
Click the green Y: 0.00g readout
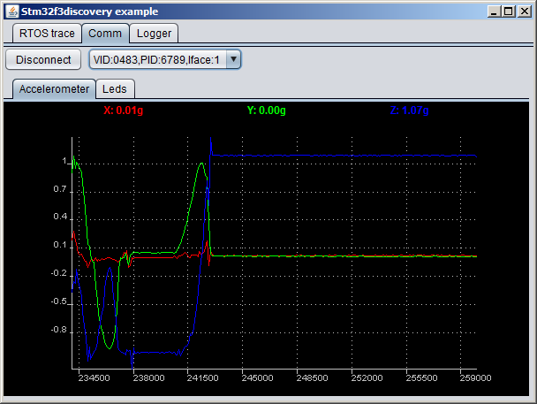click(x=267, y=111)
